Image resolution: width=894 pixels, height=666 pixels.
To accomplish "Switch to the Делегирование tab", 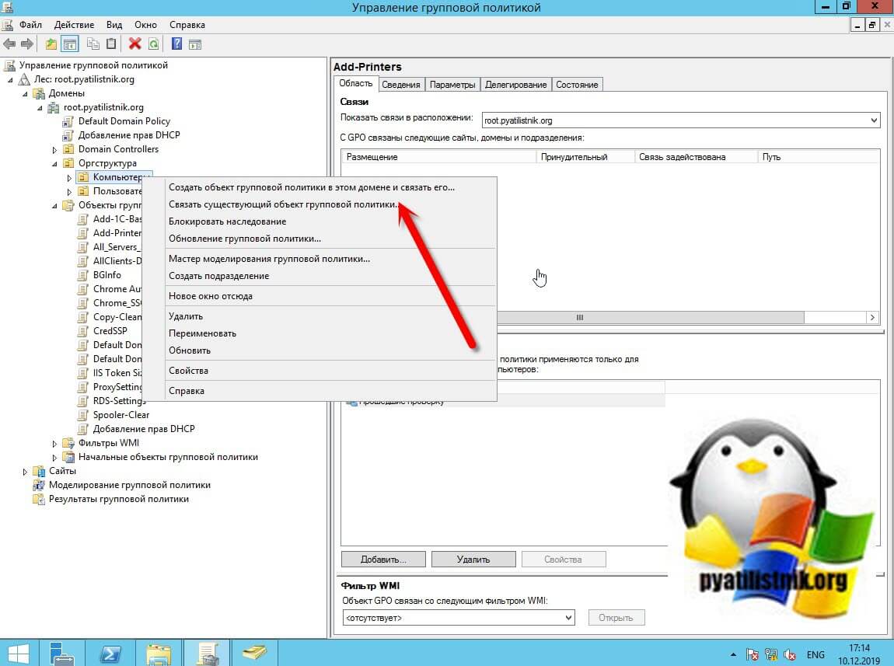I will point(515,85).
